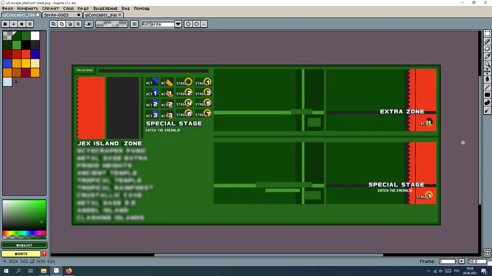
Task: Pick the bright red-orange palette swatch
Action: [x=26, y=54]
